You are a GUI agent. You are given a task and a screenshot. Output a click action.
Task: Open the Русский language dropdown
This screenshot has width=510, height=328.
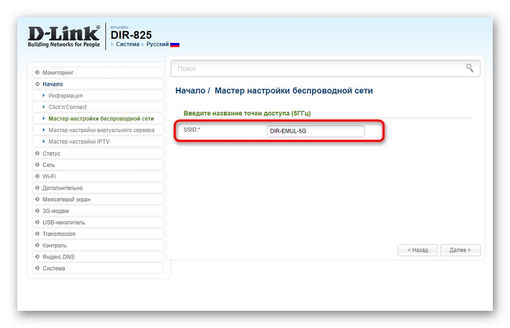(157, 44)
